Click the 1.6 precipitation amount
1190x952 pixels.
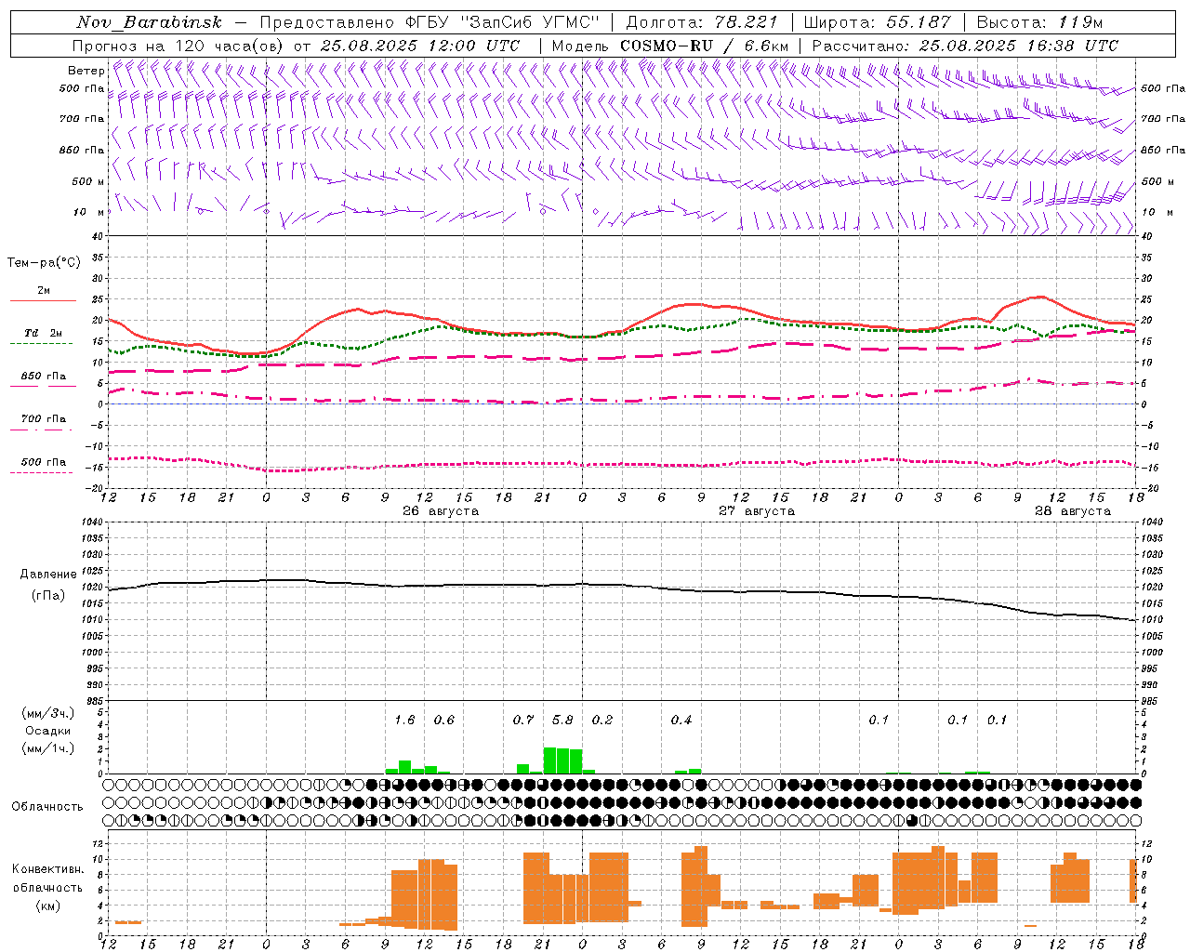[x=404, y=721]
